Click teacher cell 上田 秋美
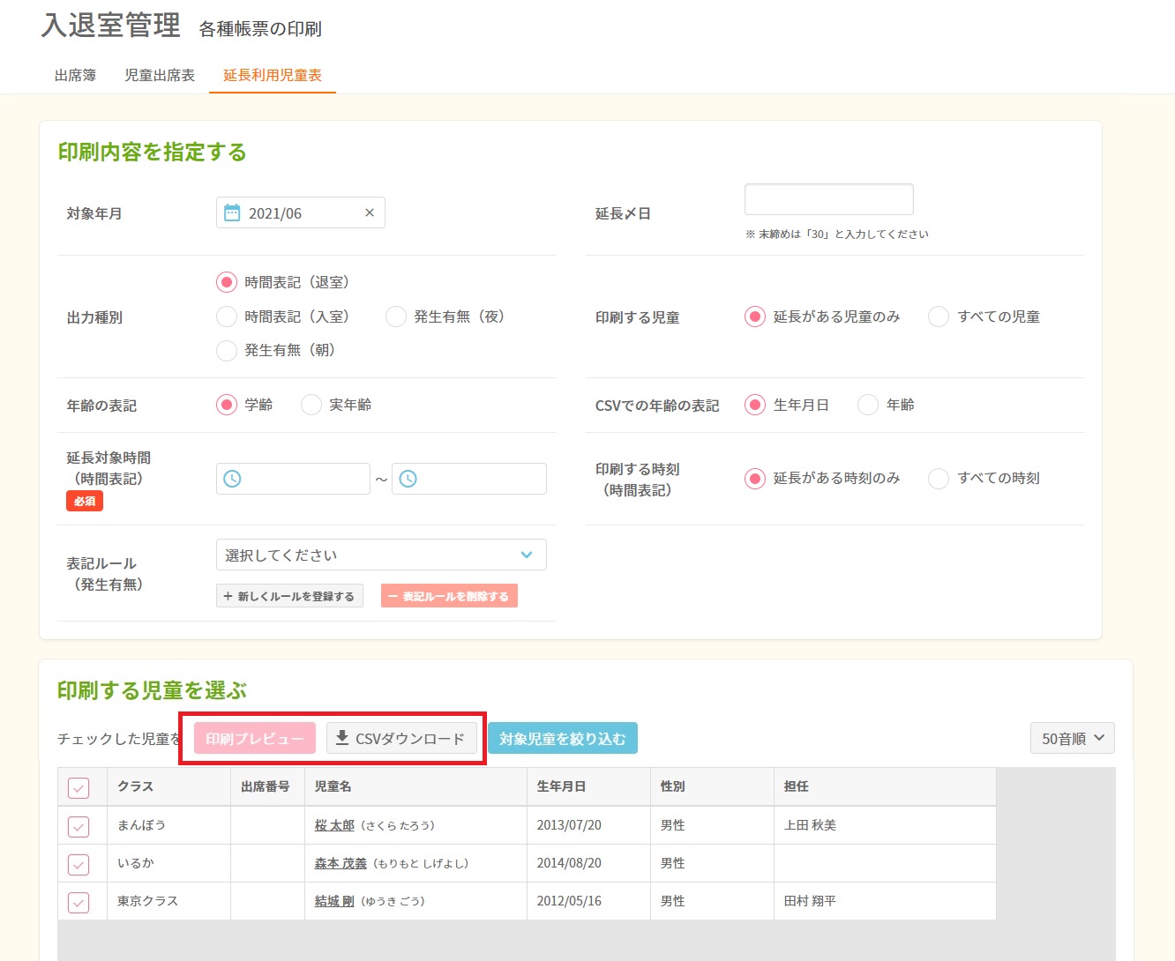The image size is (1175, 961). click(885, 825)
